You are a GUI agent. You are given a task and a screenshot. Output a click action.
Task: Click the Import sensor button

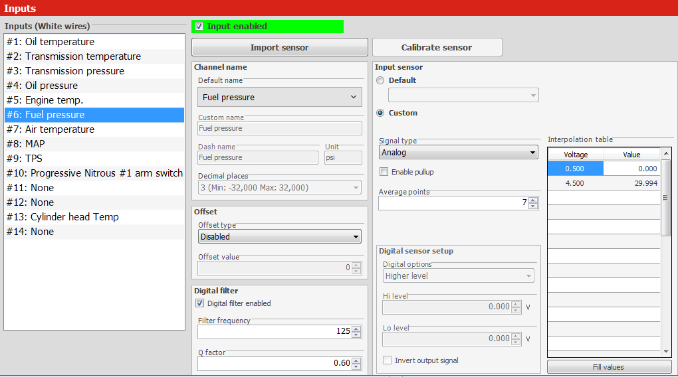tap(279, 48)
